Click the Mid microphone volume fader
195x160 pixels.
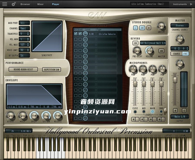tap(144, 84)
